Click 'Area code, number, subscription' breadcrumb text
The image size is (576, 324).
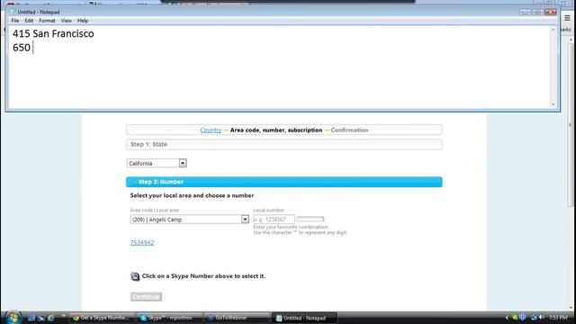coord(276,130)
